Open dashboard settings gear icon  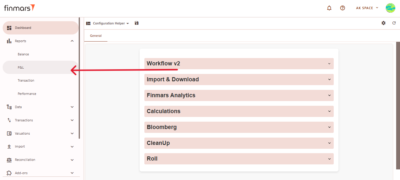pyautogui.click(x=383, y=23)
